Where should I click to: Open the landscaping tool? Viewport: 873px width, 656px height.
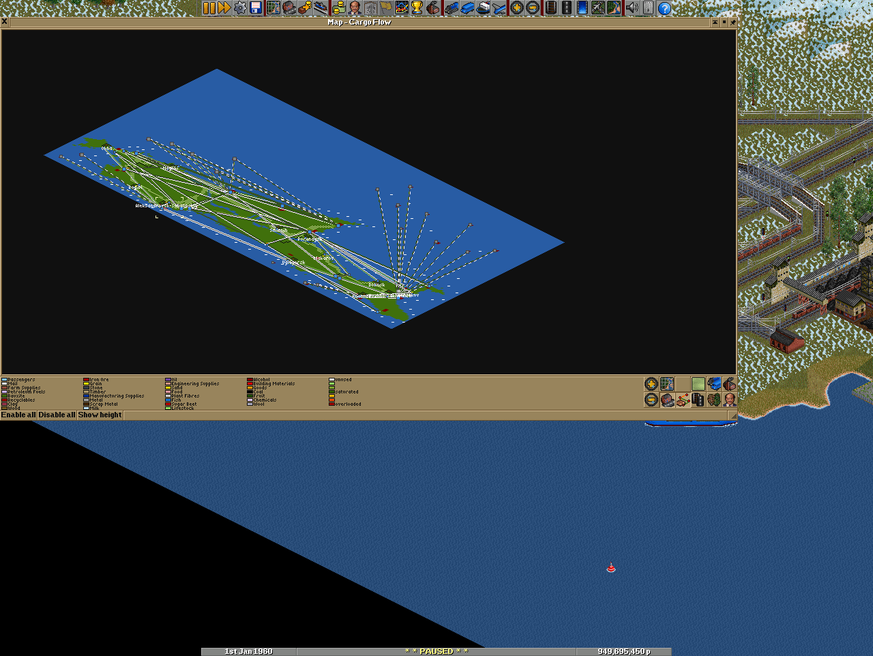[614, 8]
